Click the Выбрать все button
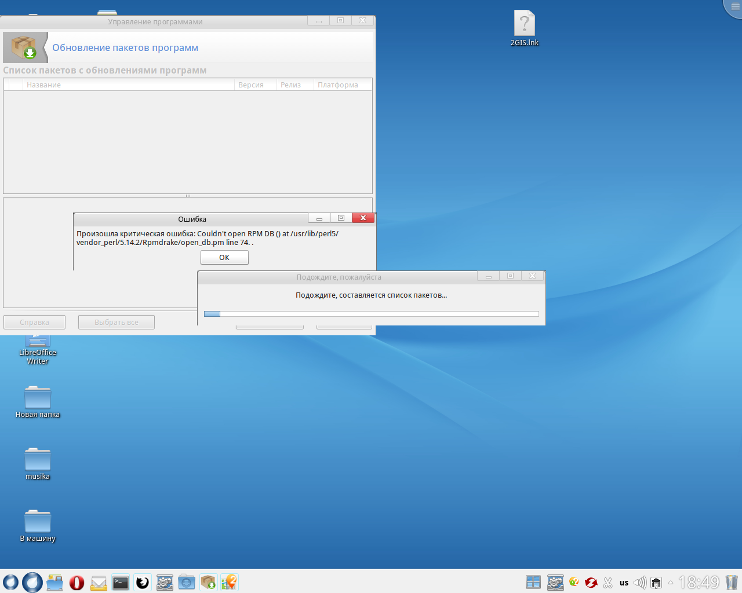Image resolution: width=742 pixels, height=593 pixels. click(117, 322)
